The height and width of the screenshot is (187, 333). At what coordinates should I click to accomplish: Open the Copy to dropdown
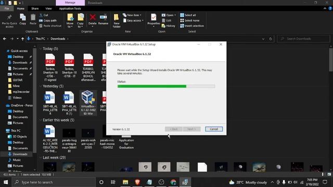coord(80,21)
